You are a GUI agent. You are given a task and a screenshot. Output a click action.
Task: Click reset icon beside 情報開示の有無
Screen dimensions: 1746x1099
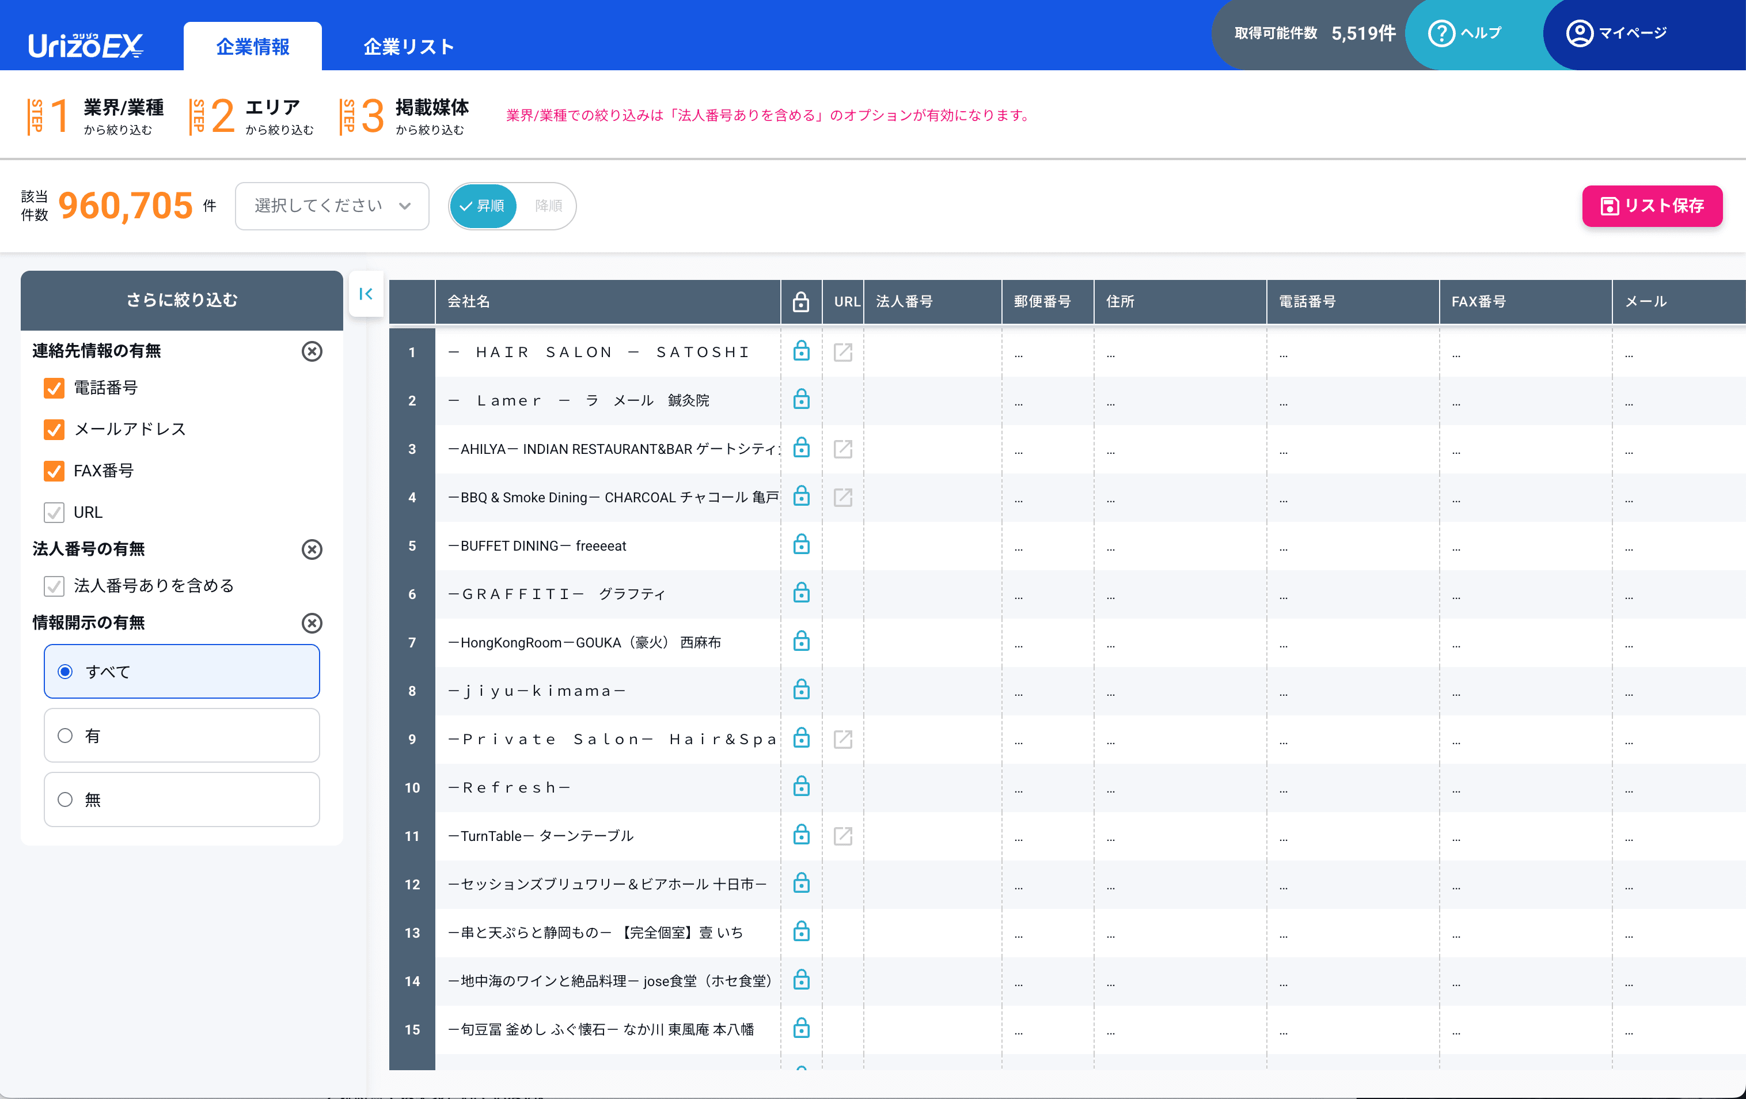pyautogui.click(x=312, y=623)
